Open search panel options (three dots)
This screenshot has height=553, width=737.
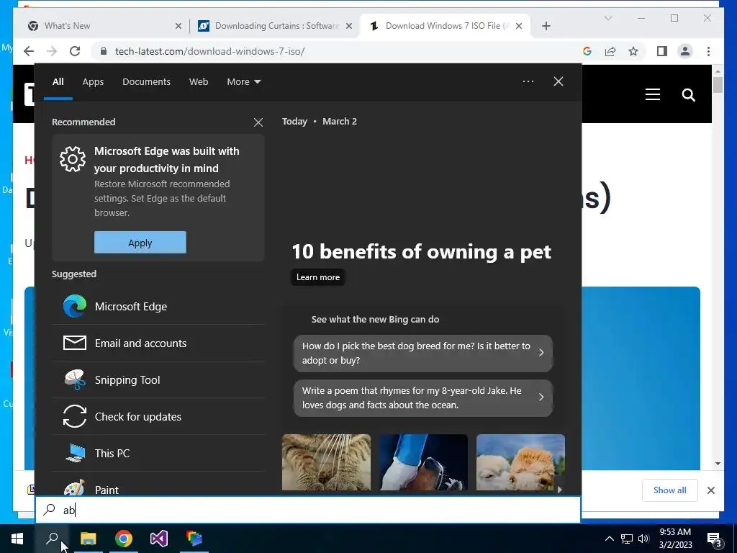[x=528, y=81]
